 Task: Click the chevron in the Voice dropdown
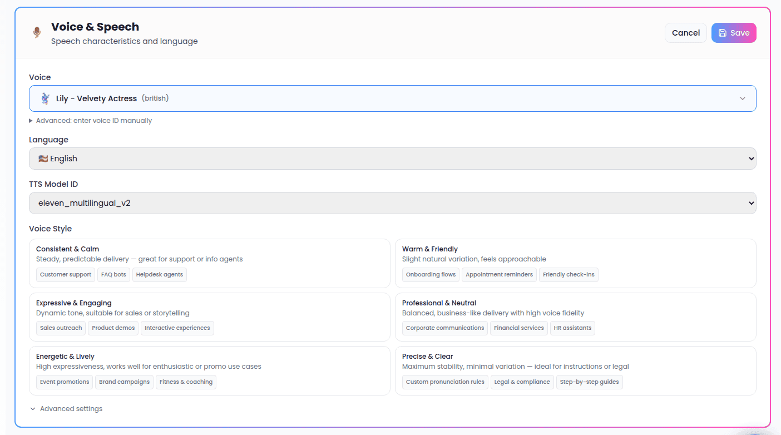tap(743, 98)
